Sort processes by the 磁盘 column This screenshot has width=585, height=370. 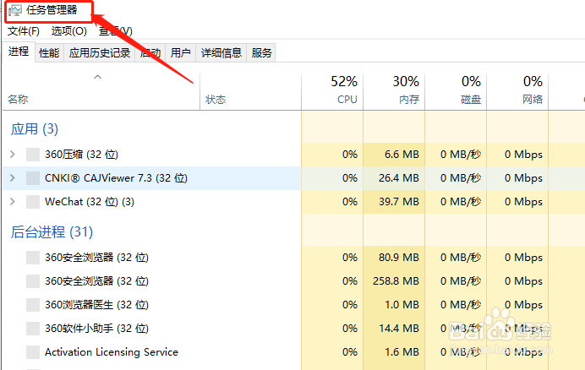(x=456, y=92)
